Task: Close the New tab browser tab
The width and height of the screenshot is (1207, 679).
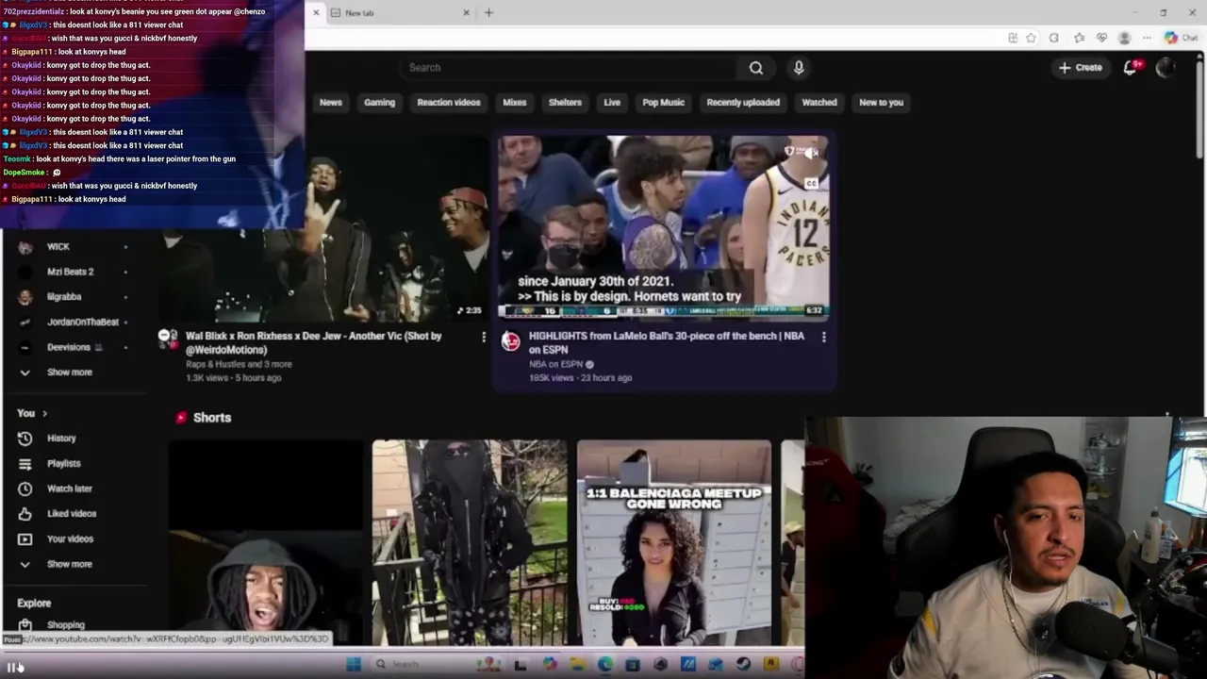Action: (x=466, y=13)
